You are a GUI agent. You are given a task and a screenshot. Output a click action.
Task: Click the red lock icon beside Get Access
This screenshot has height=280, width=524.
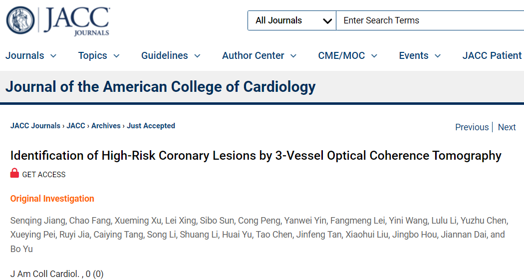click(x=14, y=173)
